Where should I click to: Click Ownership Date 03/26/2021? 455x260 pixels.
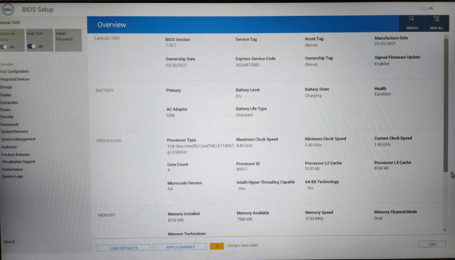(x=176, y=65)
